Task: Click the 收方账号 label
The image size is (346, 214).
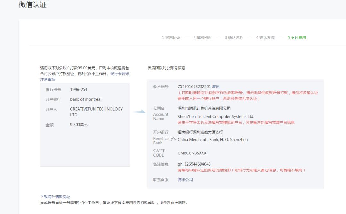Action: pyautogui.click(x=161, y=87)
